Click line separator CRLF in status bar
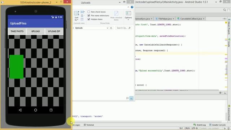 coord(187,128)
